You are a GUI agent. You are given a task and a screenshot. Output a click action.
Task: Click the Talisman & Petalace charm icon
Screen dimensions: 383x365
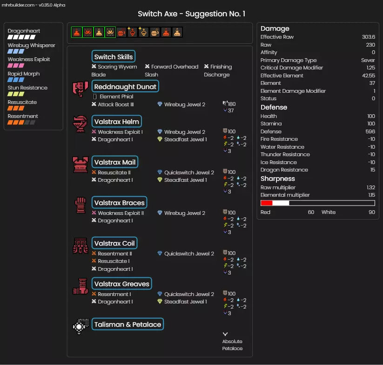tap(81, 326)
